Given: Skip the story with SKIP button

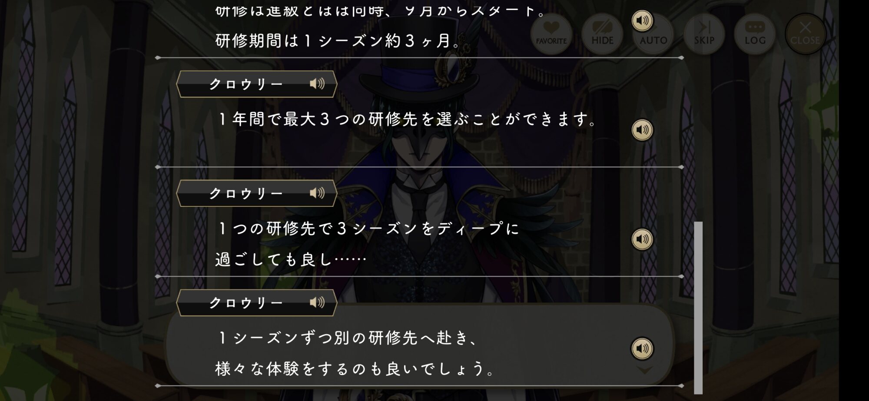Looking at the screenshot, I should pyautogui.click(x=704, y=34).
